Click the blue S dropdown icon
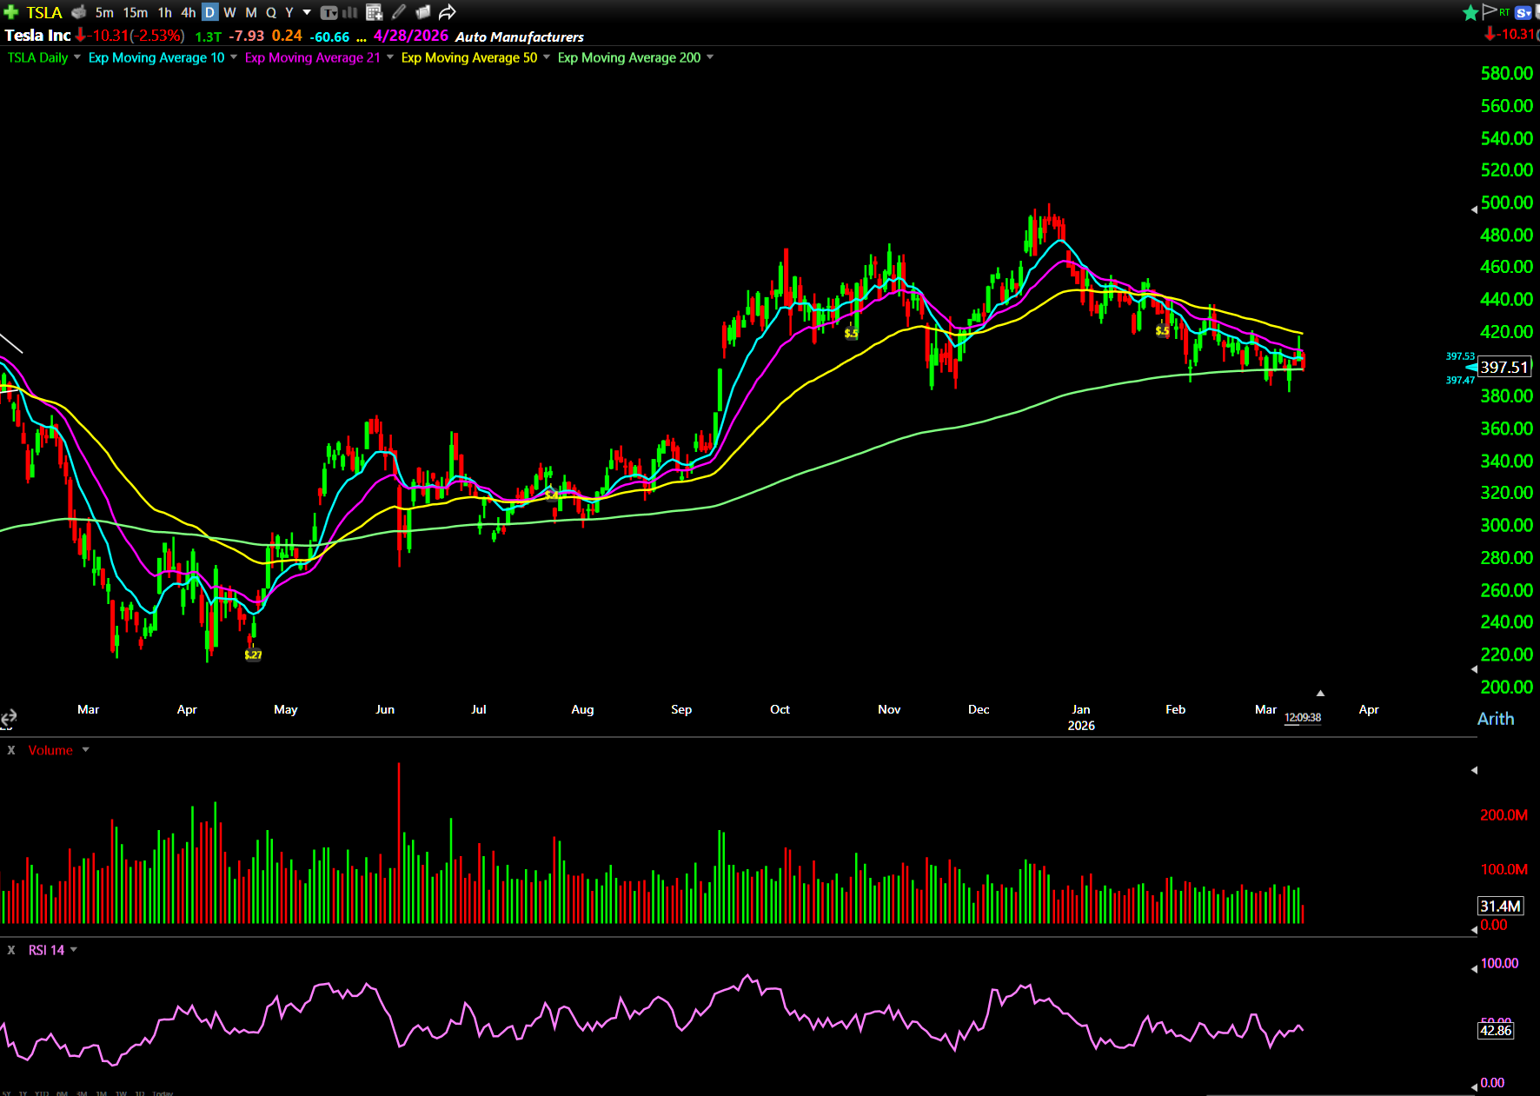Screen dimensions: 1540x1096 coord(1523,12)
